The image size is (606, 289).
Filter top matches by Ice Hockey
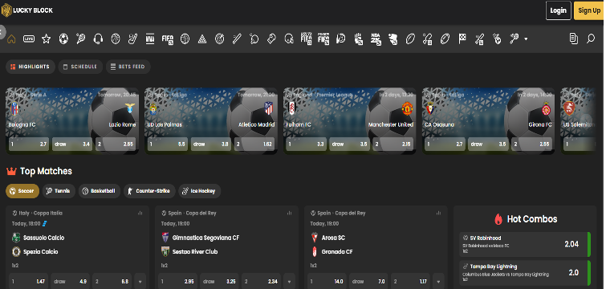point(199,191)
